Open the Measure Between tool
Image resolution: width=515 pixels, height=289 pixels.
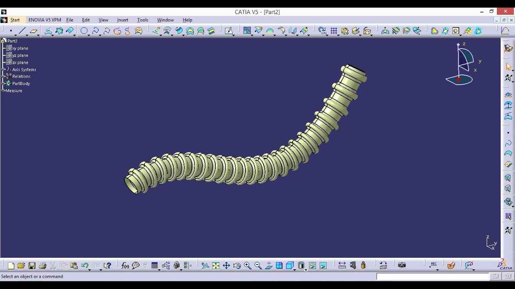(x=342, y=265)
